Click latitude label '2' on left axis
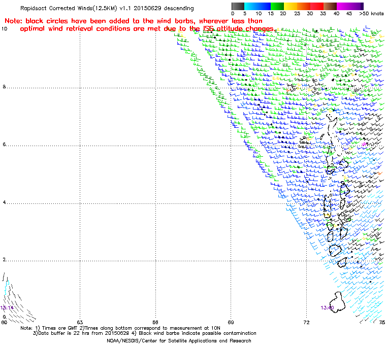The height and width of the screenshot is (349, 386). [x=4, y=260]
